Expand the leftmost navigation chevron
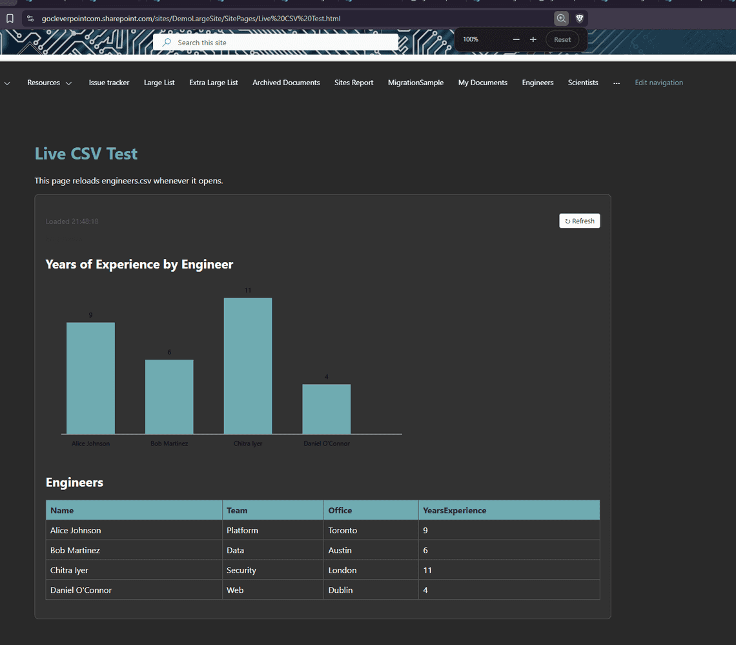Image resolution: width=736 pixels, height=645 pixels. click(x=7, y=83)
